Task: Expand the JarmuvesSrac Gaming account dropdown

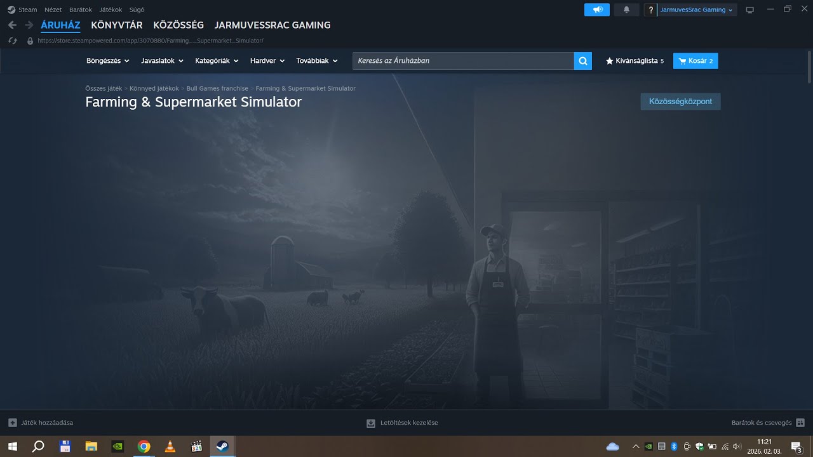Action: tap(697, 10)
